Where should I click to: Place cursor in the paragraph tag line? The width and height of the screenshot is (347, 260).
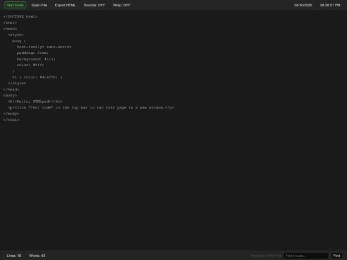pyautogui.click(x=91, y=108)
